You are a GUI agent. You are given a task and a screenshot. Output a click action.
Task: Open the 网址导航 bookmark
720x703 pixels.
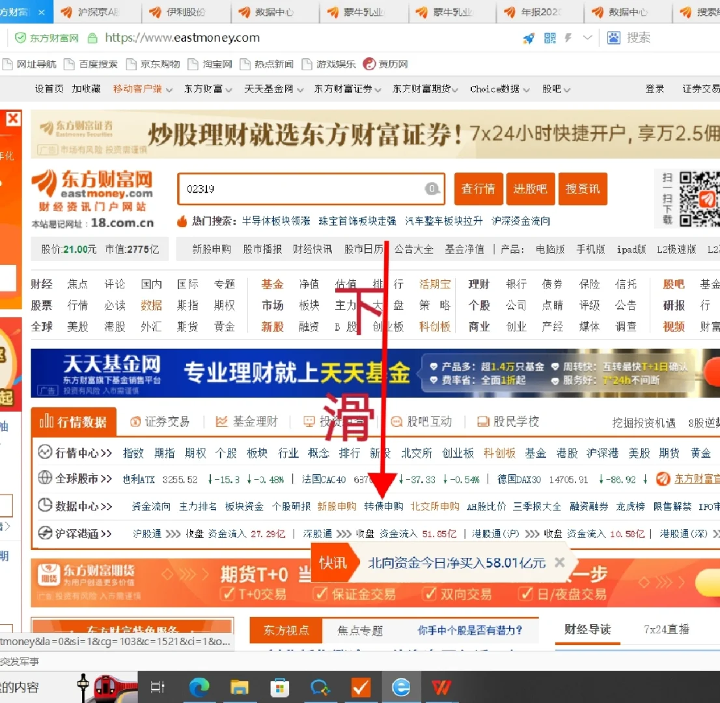point(29,64)
